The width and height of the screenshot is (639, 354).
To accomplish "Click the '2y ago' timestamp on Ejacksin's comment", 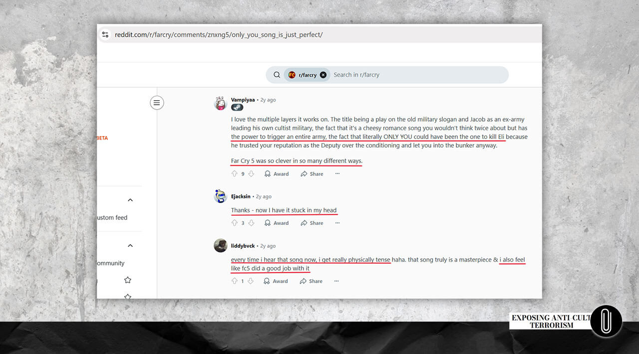I will 264,196.
